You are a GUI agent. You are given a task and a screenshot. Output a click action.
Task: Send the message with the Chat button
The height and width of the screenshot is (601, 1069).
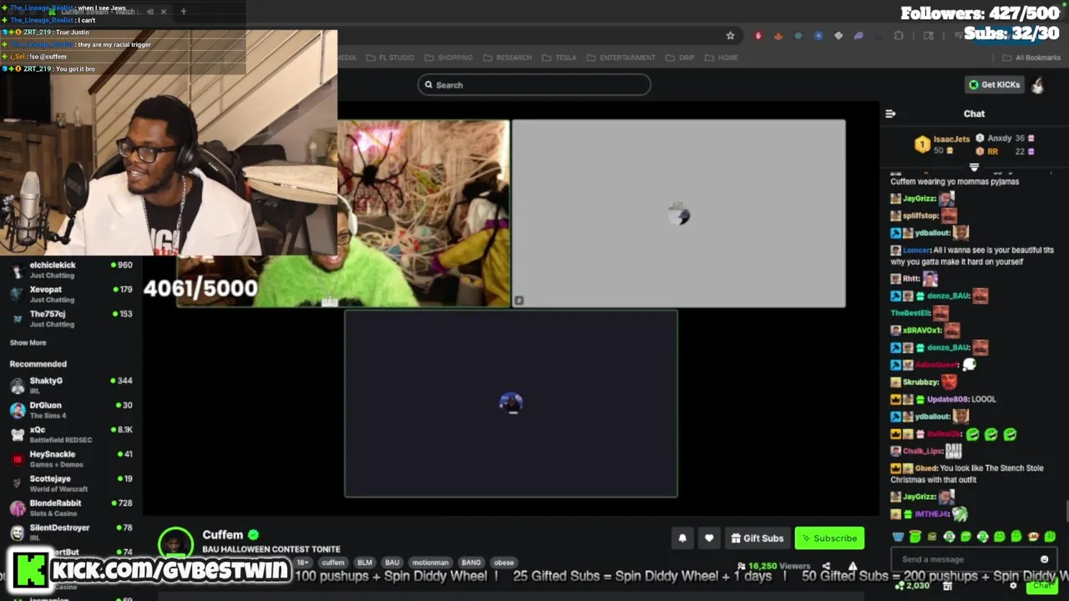click(x=1041, y=586)
